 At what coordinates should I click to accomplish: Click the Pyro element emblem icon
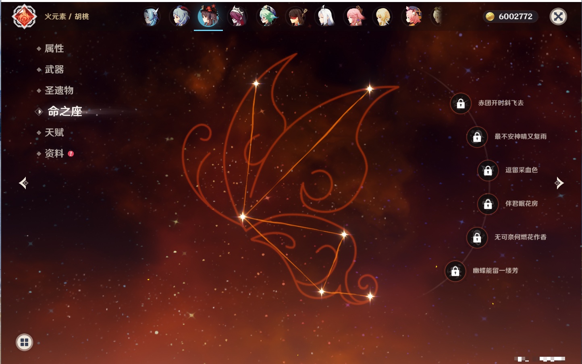(x=24, y=16)
